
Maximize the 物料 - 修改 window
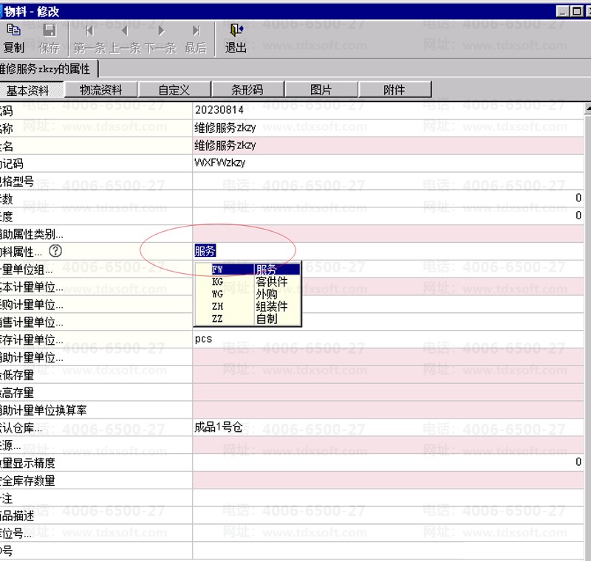coord(577,11)
